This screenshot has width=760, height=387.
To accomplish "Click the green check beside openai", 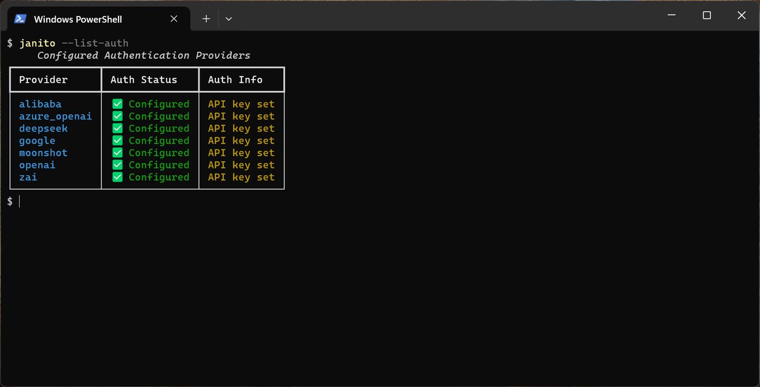I will [117, 165].
